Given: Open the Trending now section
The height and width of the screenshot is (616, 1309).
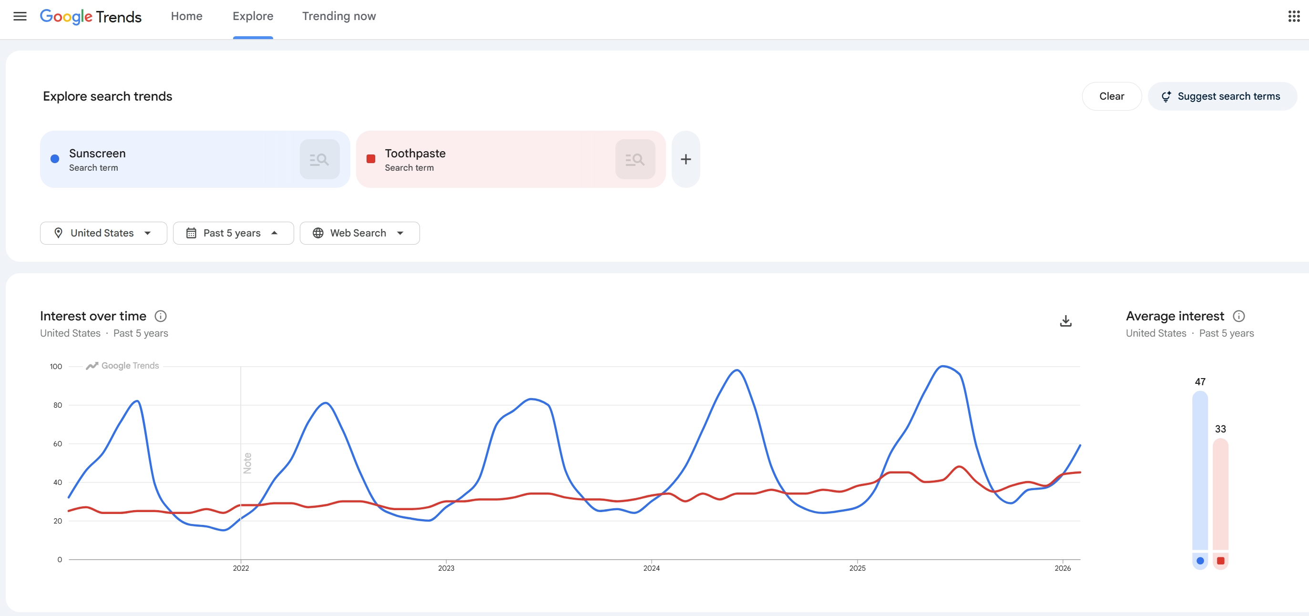Looking at the screenshot, I should [338, 16].
